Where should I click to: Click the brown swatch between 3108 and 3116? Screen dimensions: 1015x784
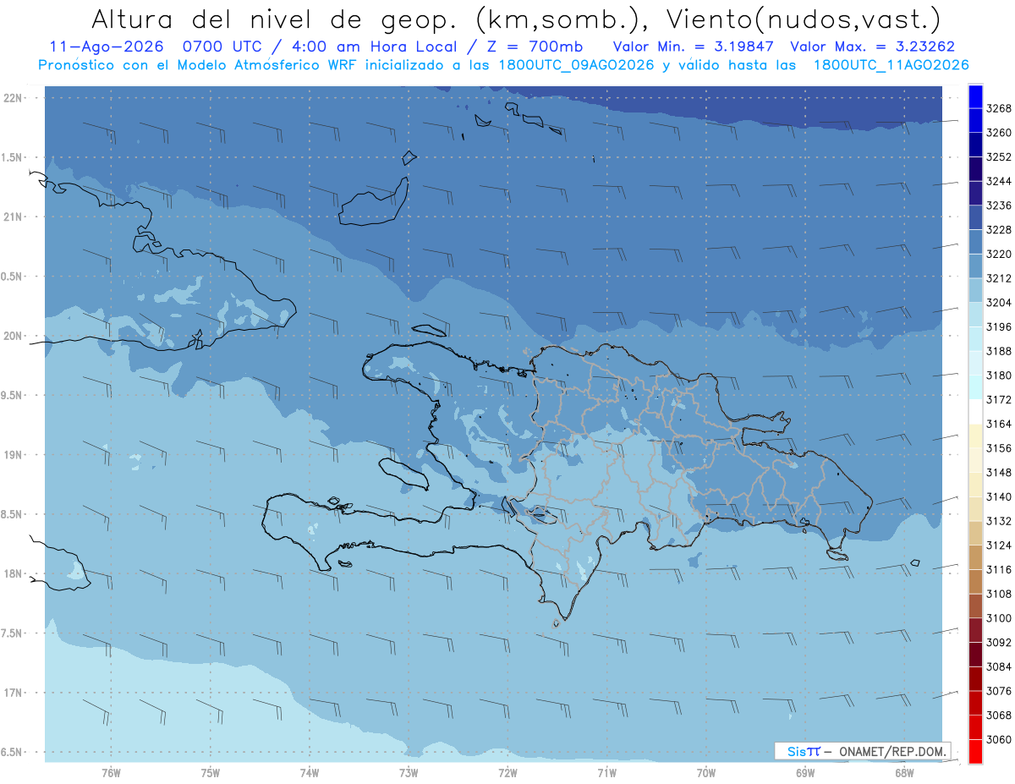(975, 582)
